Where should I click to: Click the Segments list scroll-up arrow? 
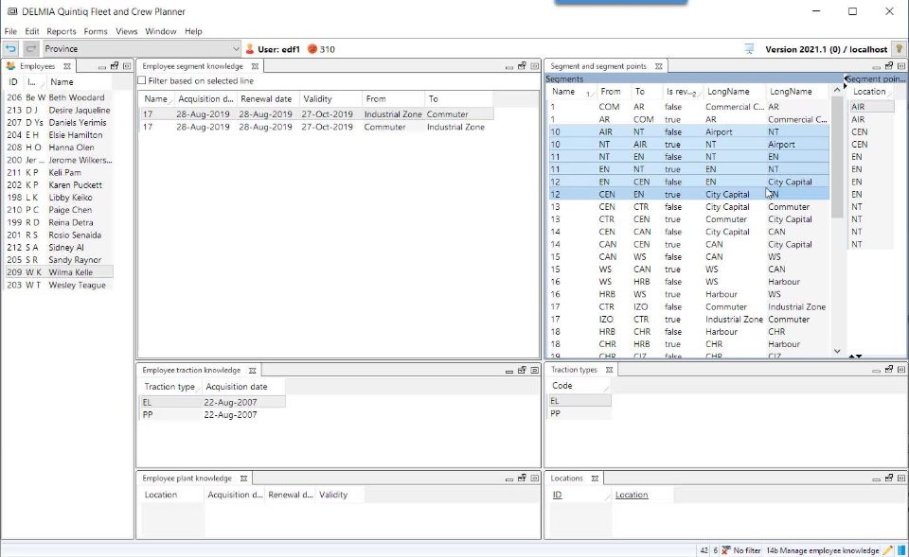[836, 90]
